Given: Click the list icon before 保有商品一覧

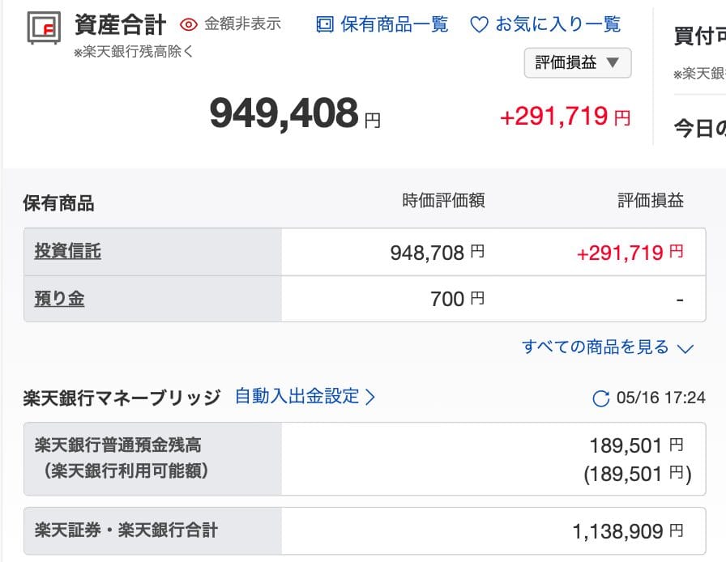Looking at the screenshot, I should 324,24.
